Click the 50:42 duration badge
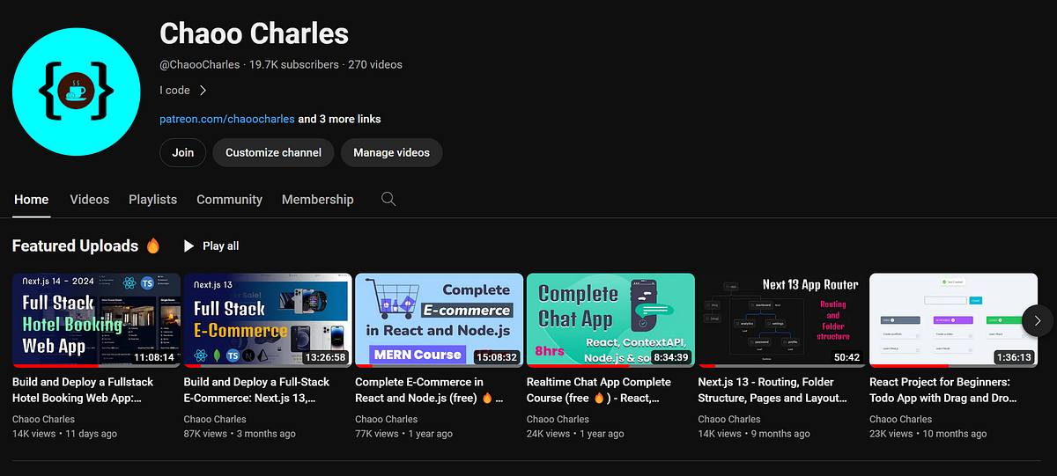 tap(846, 357)
